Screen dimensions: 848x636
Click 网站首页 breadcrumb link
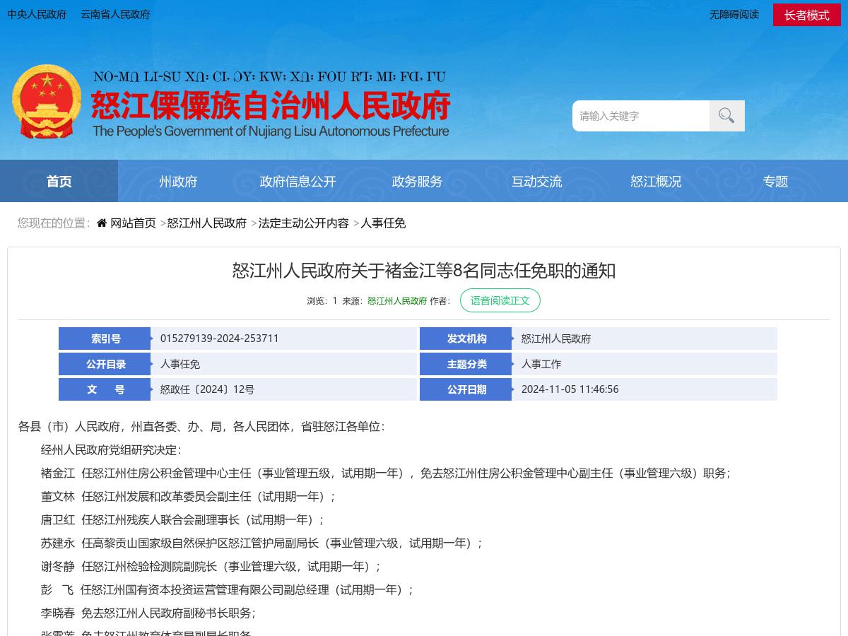[x=133, y=223]
